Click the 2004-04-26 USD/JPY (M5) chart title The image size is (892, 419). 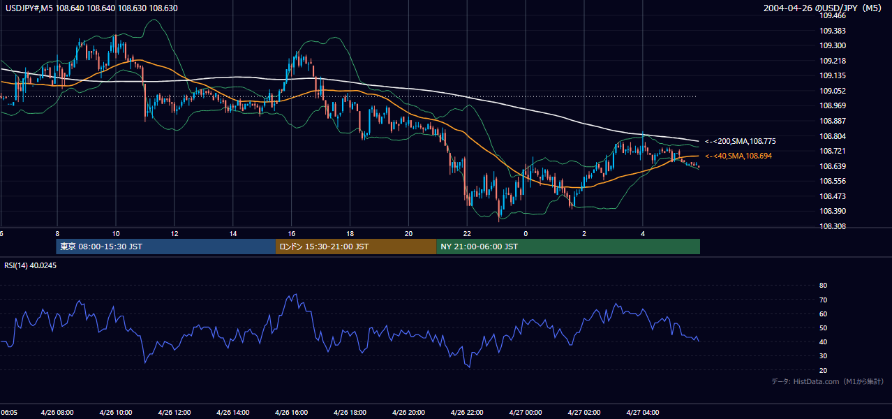(824, 8)
